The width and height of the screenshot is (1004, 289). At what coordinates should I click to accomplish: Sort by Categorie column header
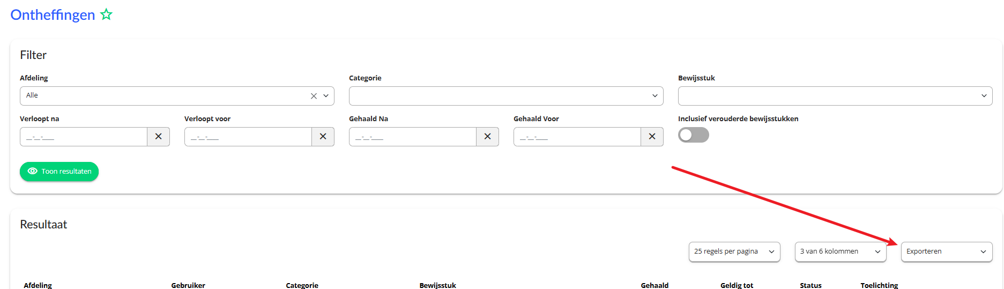[x=302, y=285]
